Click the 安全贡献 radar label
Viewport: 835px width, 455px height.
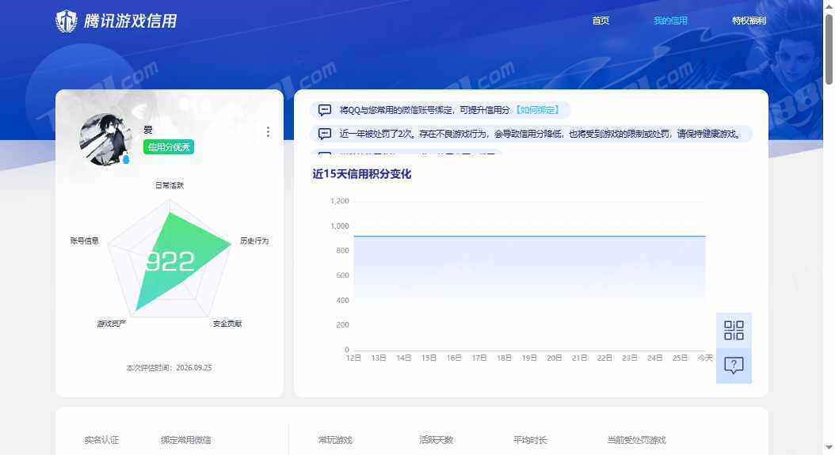tap(227, 324)
